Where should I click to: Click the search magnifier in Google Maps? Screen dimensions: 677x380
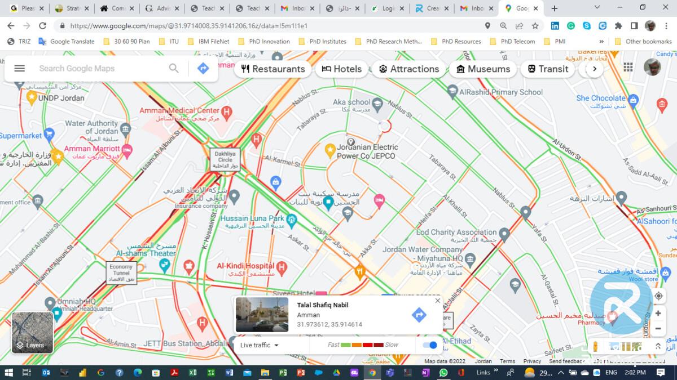coord(174,68)
